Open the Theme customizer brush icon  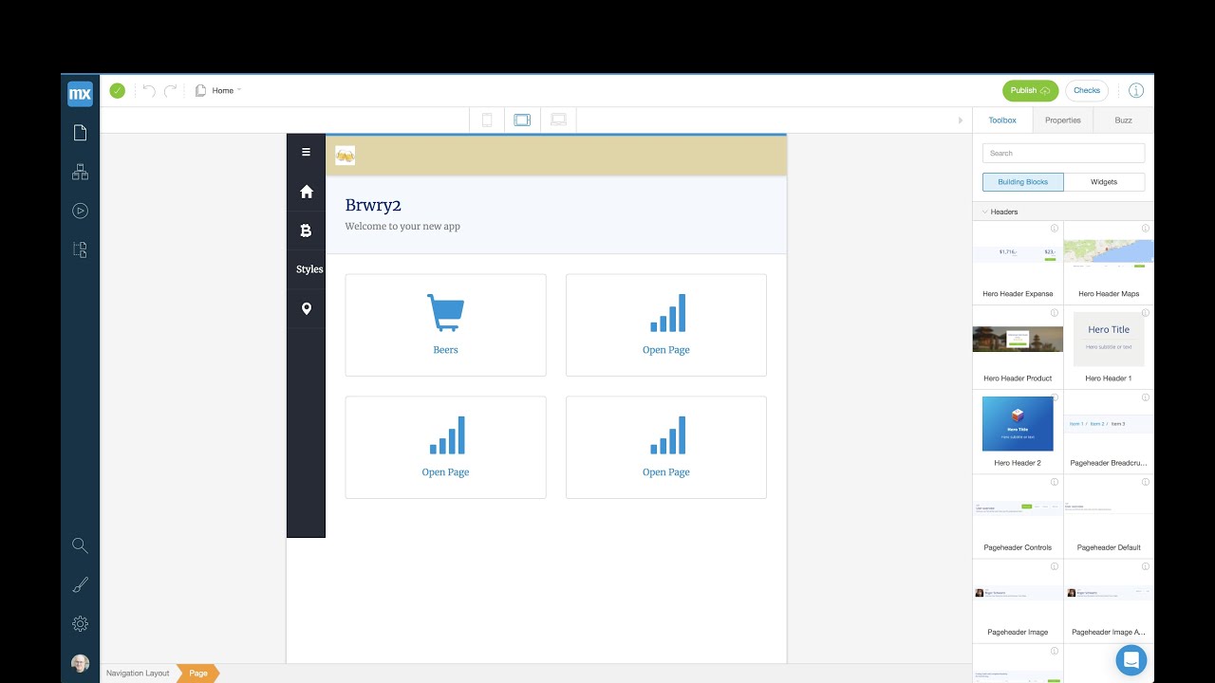(80, 585)
